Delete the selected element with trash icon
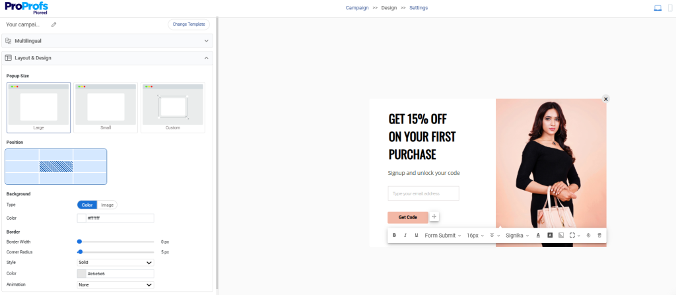The image size is (676, 295). 599,235
